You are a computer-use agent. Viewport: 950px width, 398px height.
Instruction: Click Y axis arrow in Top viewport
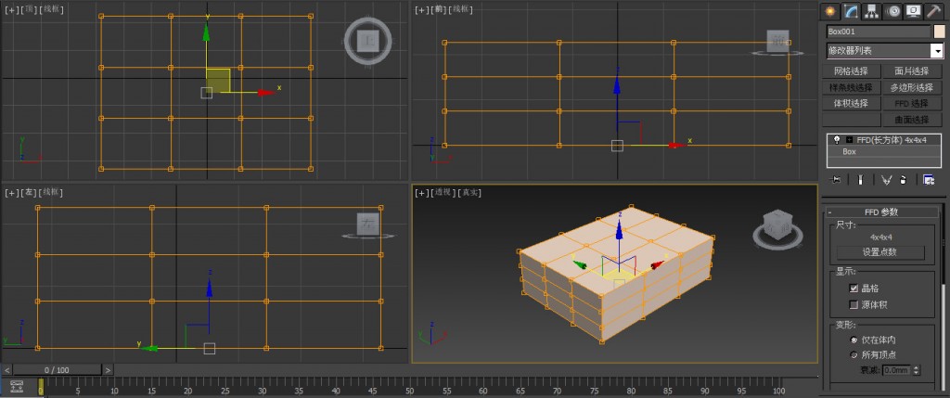207,31
